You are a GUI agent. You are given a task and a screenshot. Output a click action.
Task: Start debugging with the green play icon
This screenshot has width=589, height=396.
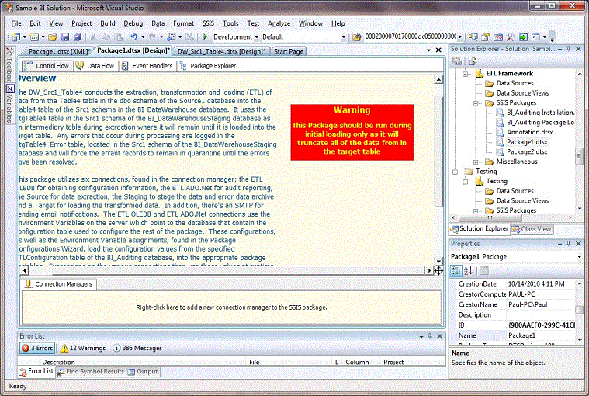(x=205, y=36)
